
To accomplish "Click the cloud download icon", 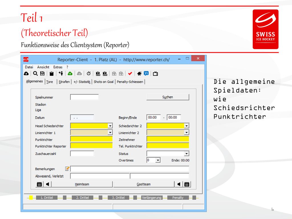I will point(26,74).
